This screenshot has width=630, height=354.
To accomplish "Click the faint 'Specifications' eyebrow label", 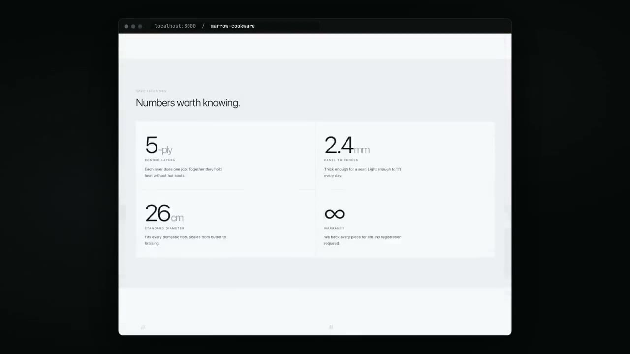I will click(151, 91).
